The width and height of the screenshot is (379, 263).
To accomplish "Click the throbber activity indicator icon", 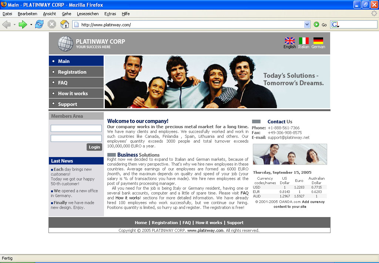I will coord(374,14).
